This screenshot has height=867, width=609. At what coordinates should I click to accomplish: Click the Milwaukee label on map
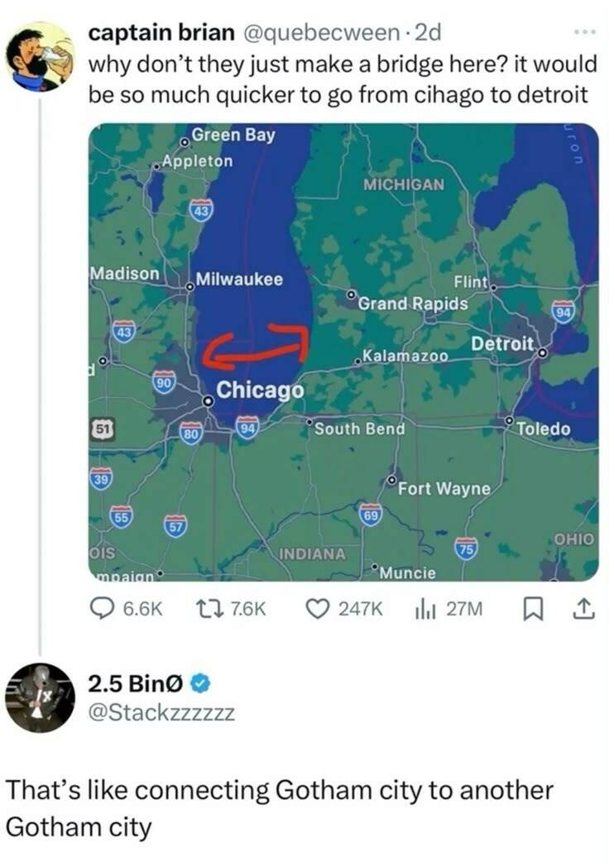(239, 280)
